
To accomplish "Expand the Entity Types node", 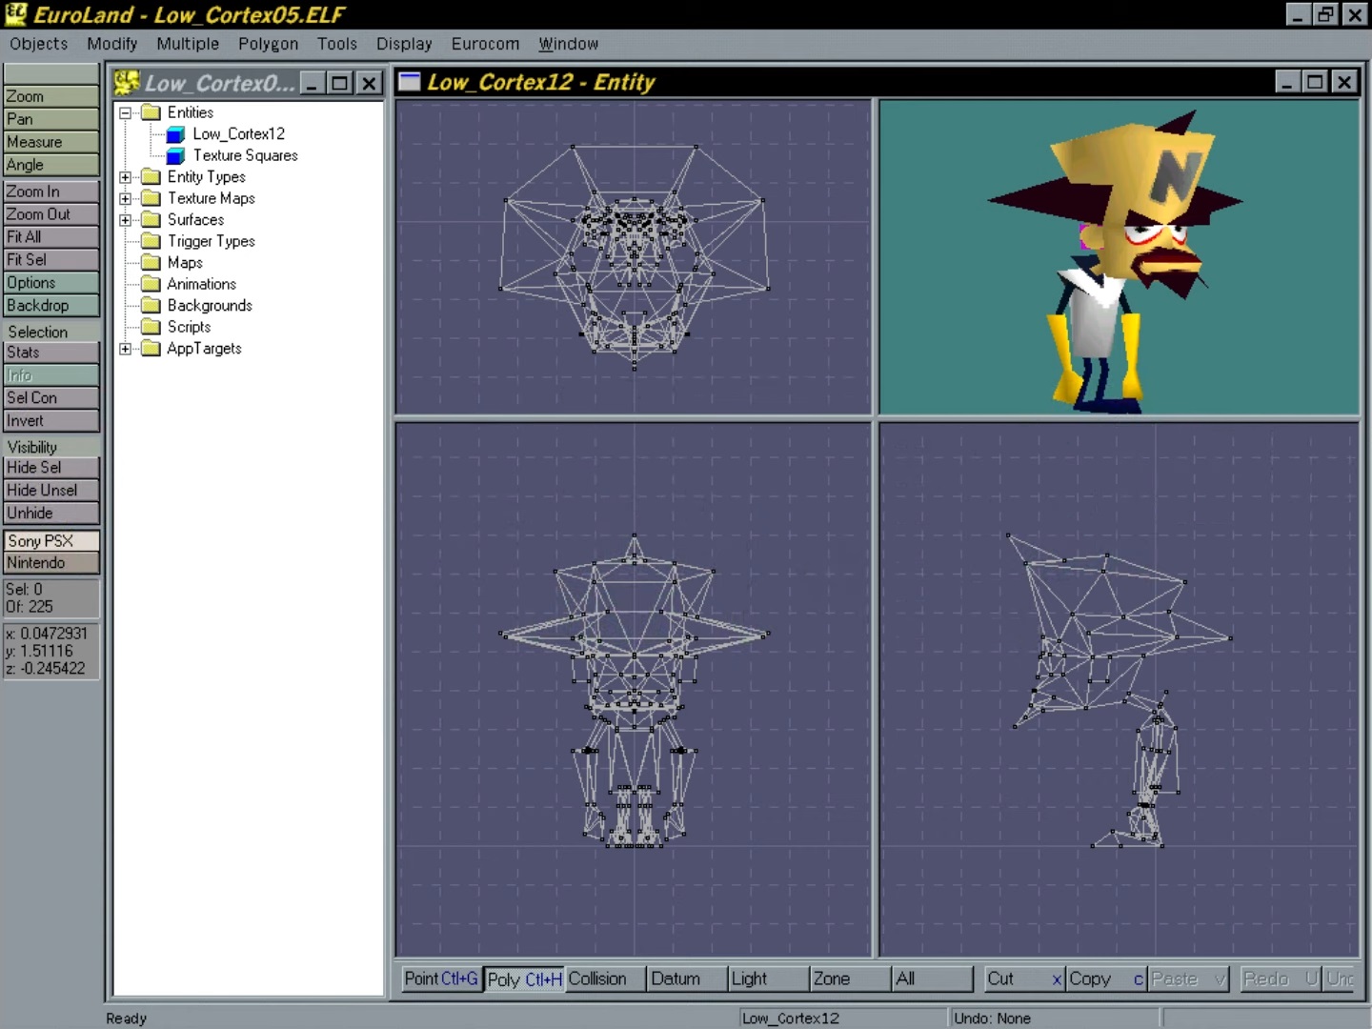I will (x=125, y=177).
